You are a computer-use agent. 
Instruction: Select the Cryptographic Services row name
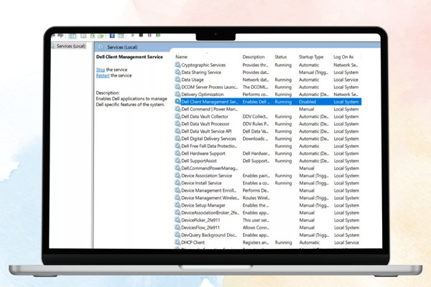click(203, 65)
